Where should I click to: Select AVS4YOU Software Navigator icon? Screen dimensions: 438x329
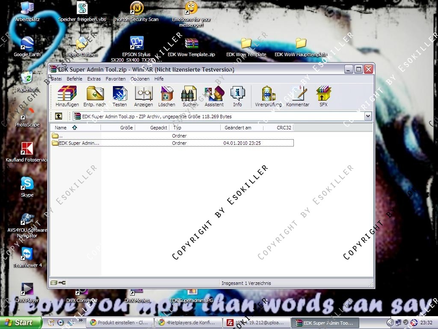point(27,225)
